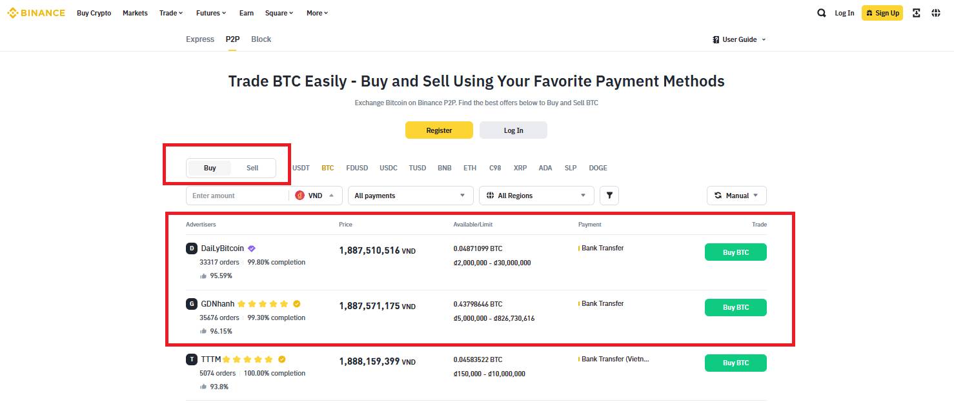The width and height of the screenshot is (954, 404).
Task: Click Log In in the top header
Action: tap(844, 13)
